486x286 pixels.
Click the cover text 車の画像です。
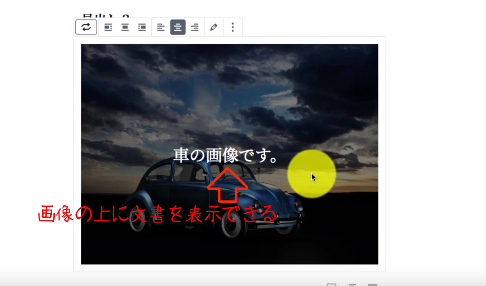(x=226, y=155)
